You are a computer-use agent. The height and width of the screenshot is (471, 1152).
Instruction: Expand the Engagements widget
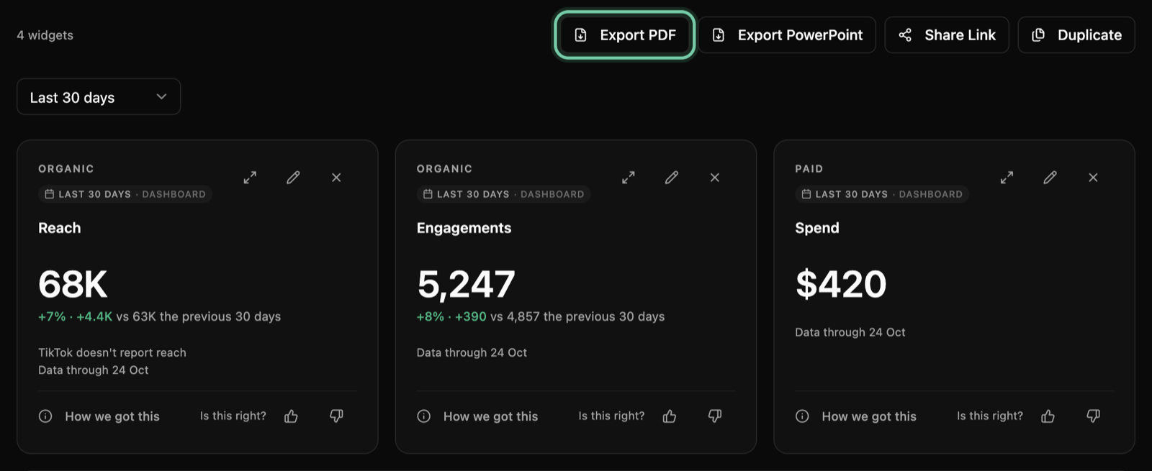click(x=629, y=178)
